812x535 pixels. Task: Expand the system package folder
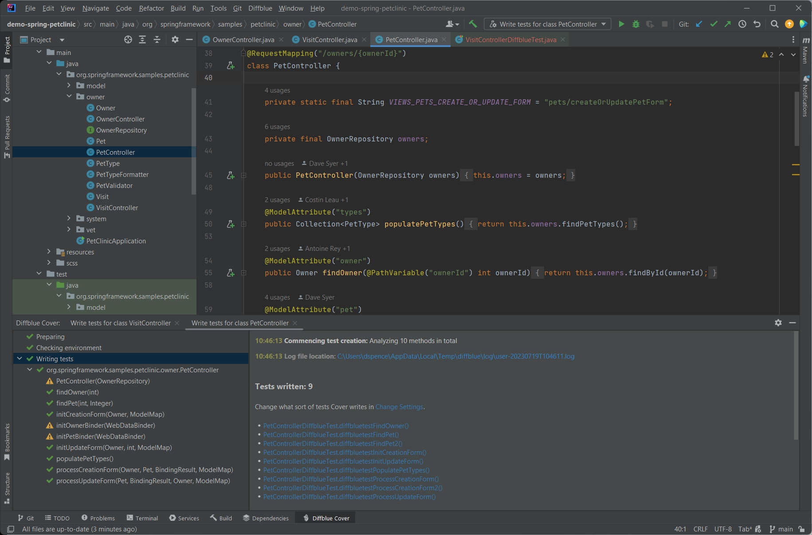69,219
